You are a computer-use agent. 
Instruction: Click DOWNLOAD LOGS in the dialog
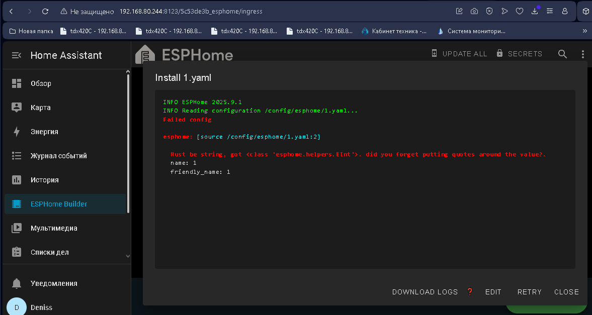point(425,292)
